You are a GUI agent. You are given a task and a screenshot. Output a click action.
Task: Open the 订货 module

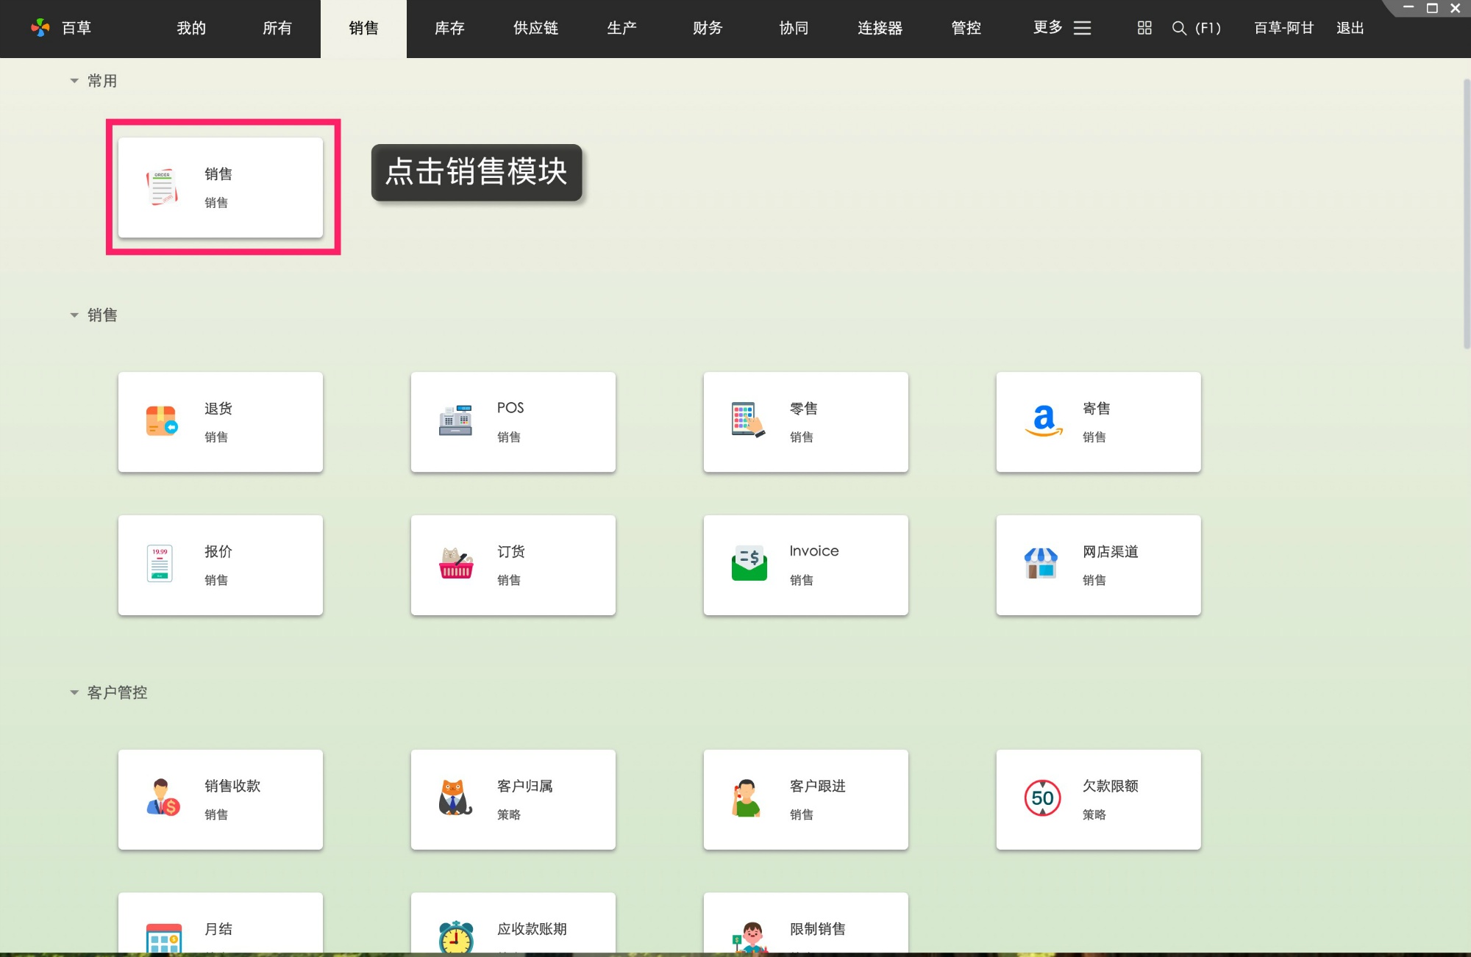coord(513,564)
